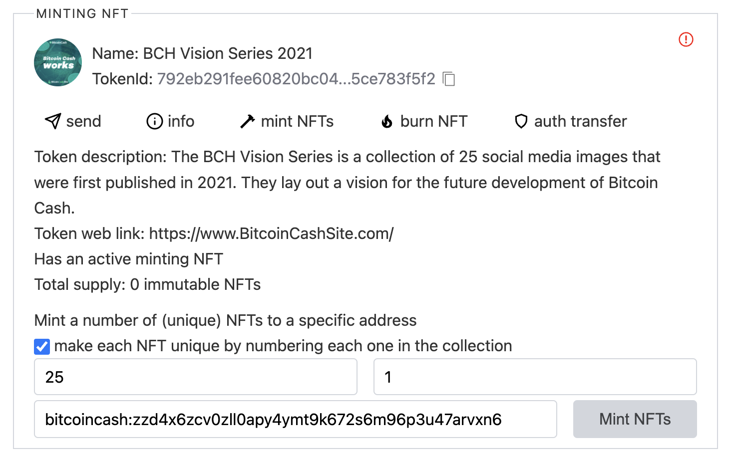The height and width of the screenshot is (456, 730).
Task: Click the truncated token ID text
Action: 296,79
